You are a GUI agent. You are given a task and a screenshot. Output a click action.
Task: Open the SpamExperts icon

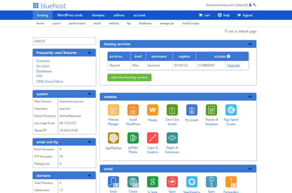coord(192,182)
